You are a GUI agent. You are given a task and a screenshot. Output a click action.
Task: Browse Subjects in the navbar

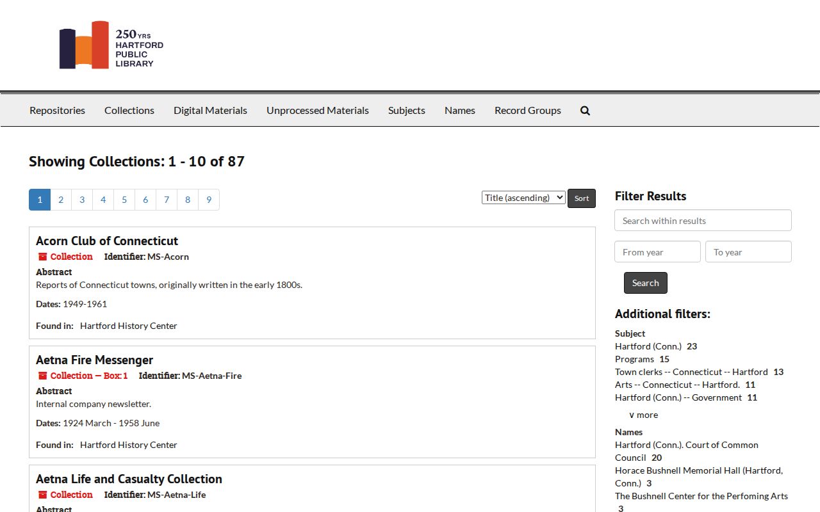(x=407, y=110)
